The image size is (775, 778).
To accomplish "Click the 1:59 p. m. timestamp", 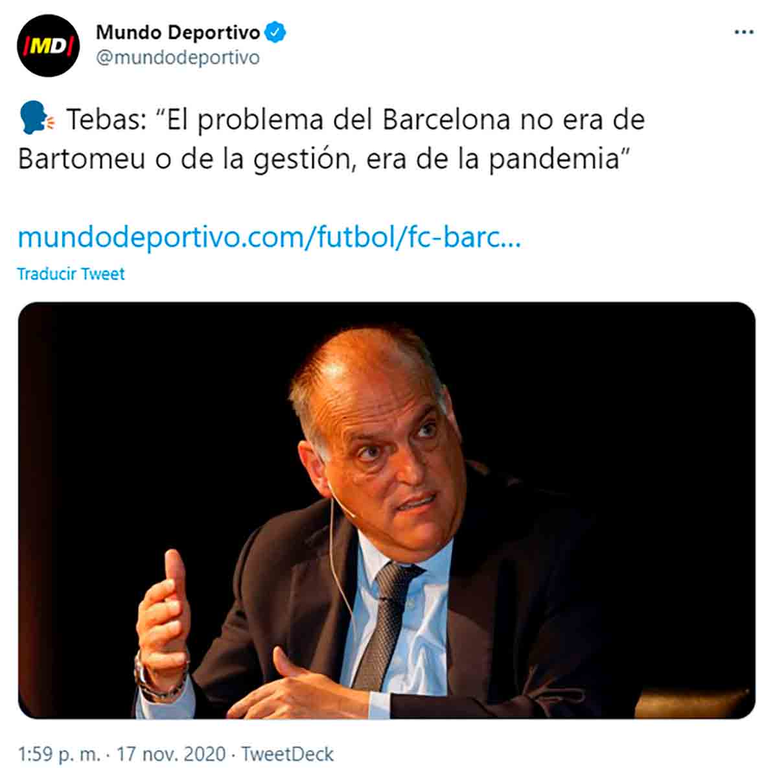I will point(59,755).
